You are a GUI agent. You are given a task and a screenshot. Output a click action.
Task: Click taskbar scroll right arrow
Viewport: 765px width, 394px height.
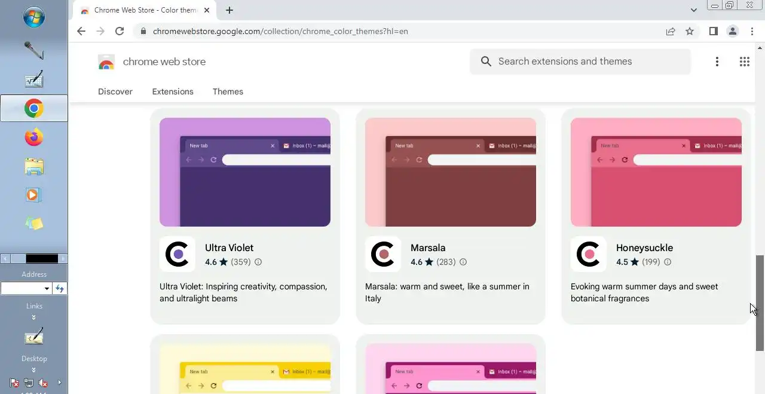pos(63,258)
